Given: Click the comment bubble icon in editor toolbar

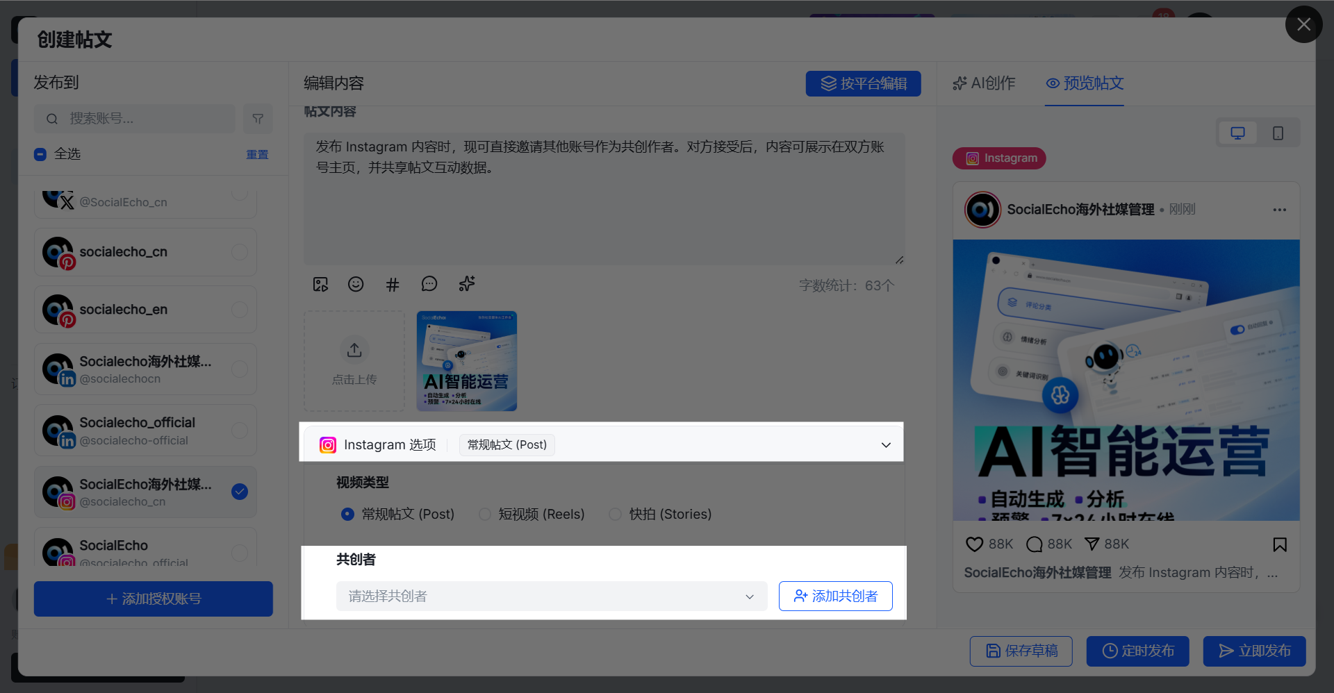Looking at the screenshot, I should (x=429, y=285).
